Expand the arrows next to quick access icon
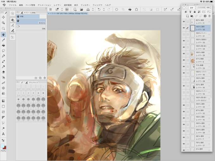This screenshot has width=215, height=161. (x=62, y=9)
